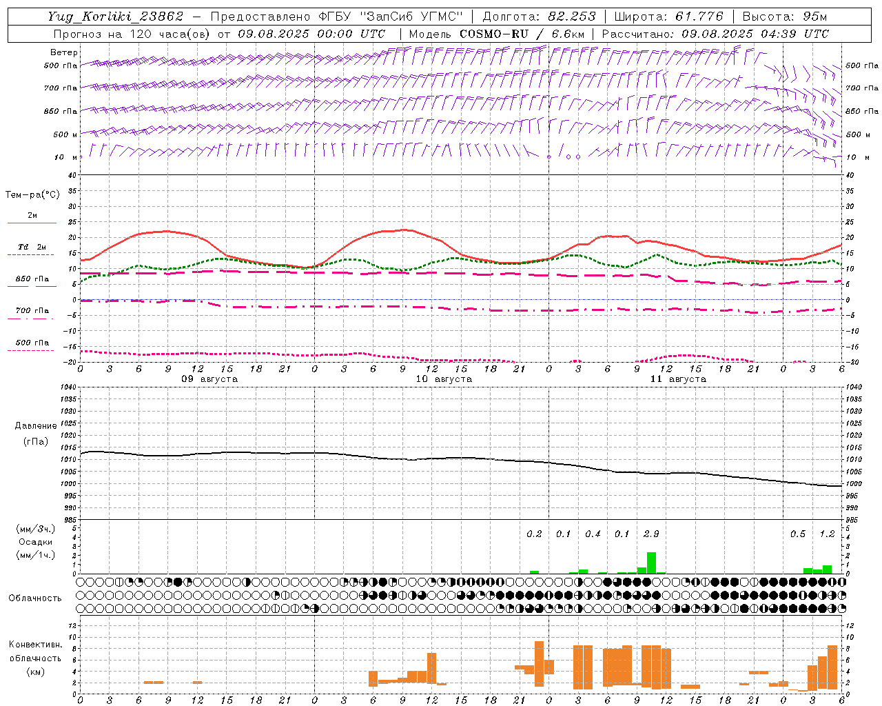Click the precipitation value '0.4'
Viewport: 882px width, 706px height.
(x=593, y=534)
